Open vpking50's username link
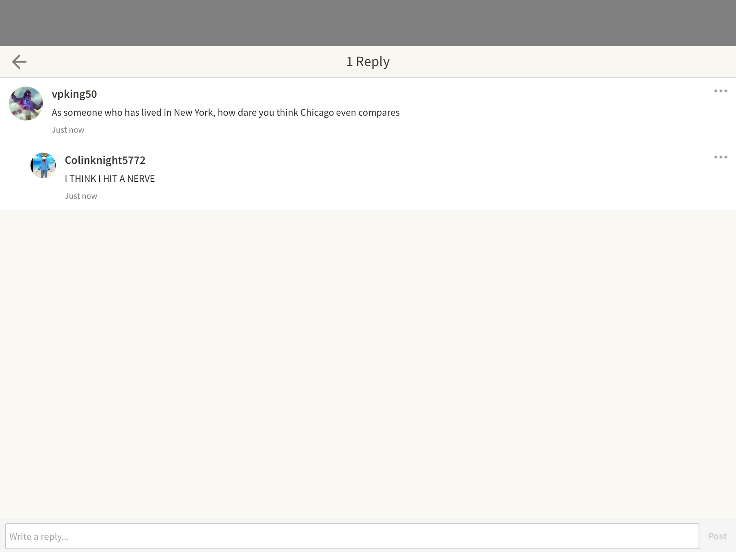The height and width of the screenshot is (552, 736). pos(74,94)
